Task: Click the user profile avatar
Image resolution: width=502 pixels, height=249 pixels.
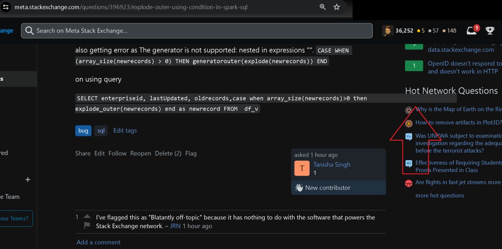Action: pos(388,31)
